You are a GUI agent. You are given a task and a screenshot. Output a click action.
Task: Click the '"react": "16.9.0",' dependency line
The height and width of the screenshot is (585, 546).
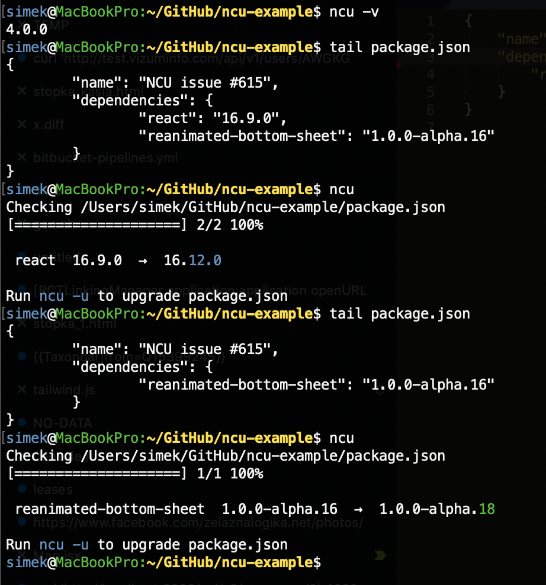(213, 118)
